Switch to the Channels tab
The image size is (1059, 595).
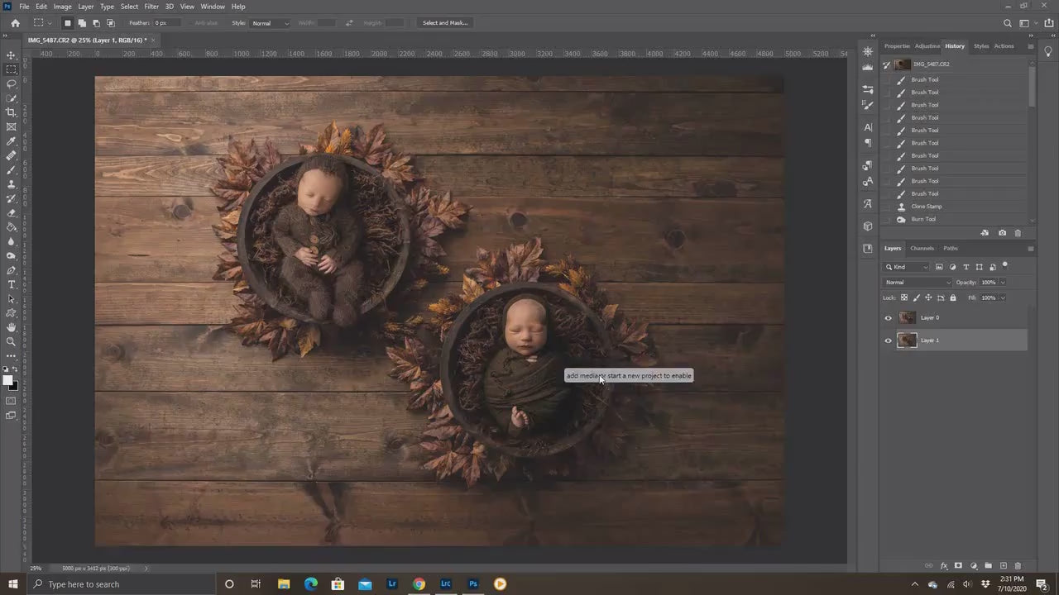tap(922, 248)
